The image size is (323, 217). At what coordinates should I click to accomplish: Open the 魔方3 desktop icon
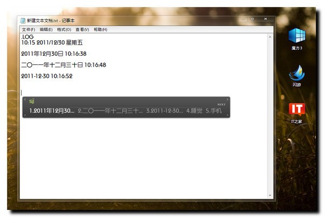pos(297,39)
